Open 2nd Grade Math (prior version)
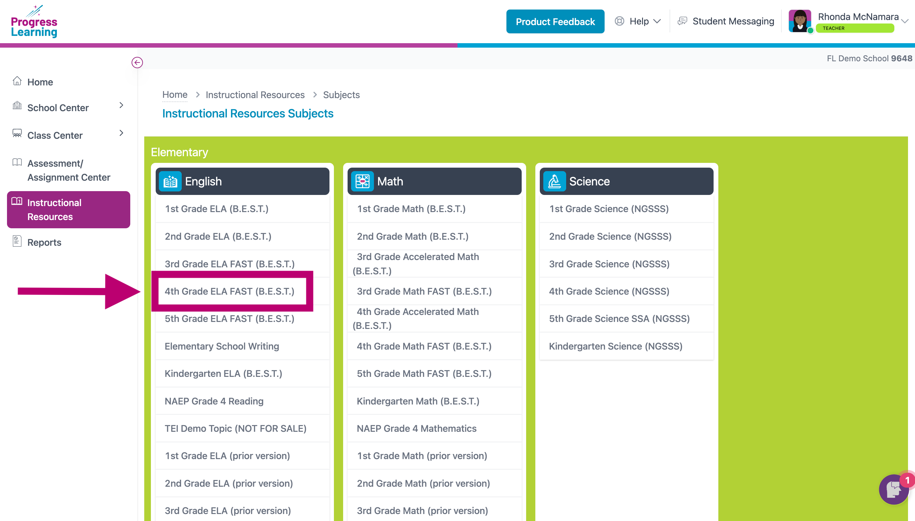The image size is (915, 521). (x=434, y=484)
